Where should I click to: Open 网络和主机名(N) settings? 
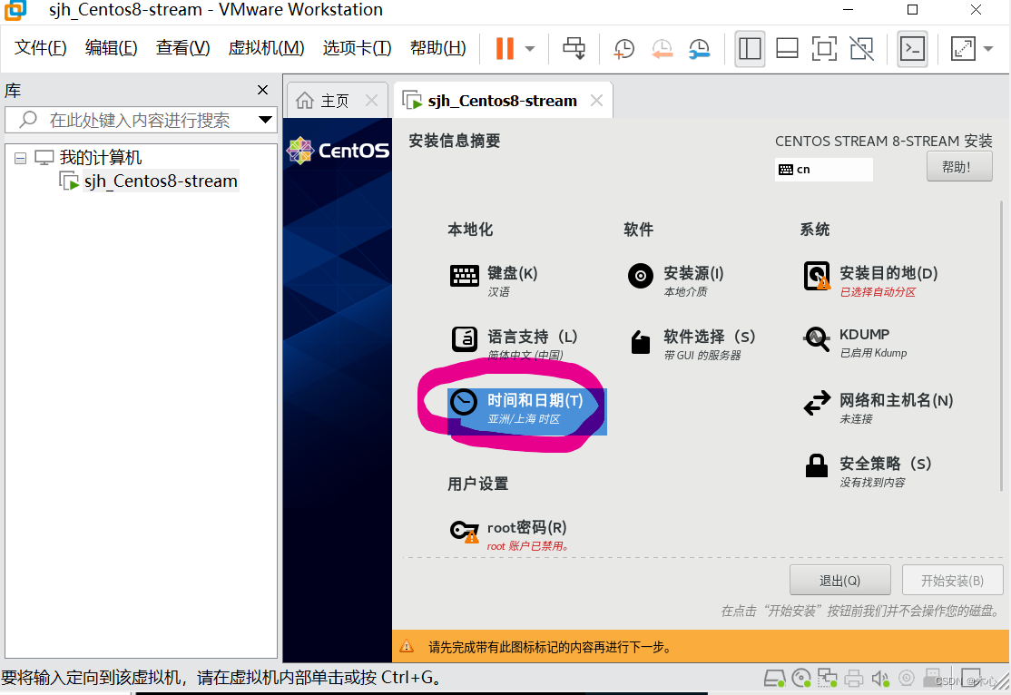click(x=878, y=407)
